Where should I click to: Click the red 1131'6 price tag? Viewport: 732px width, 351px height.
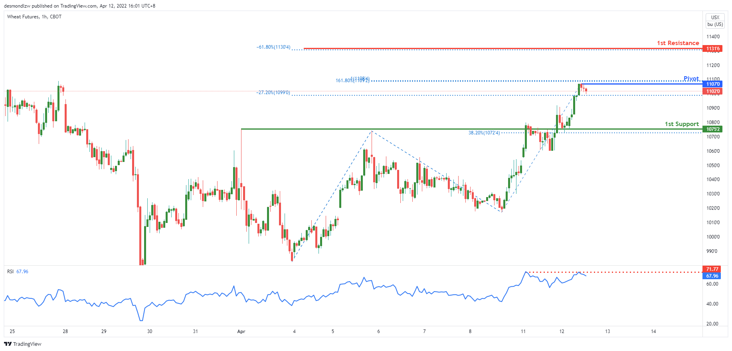coord(713,49)
